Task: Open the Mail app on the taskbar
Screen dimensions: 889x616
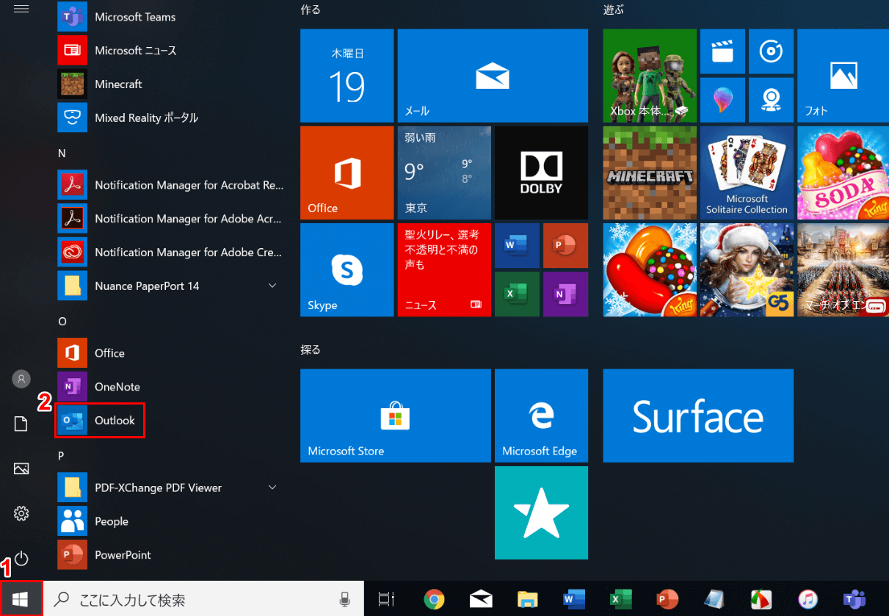Action: (481, 600)
